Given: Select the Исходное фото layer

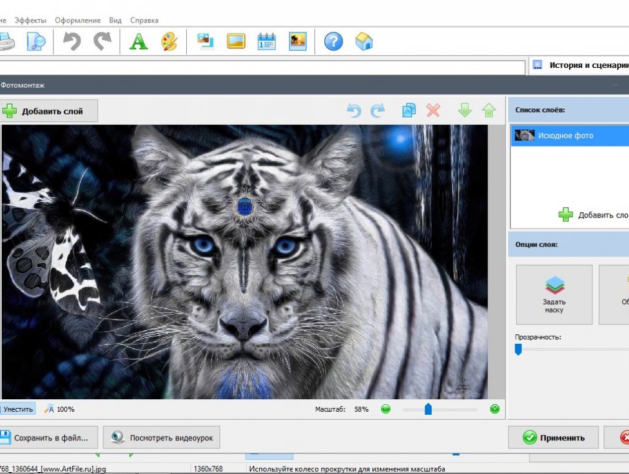Looking at the screenshot, I should tap(570, 135).
